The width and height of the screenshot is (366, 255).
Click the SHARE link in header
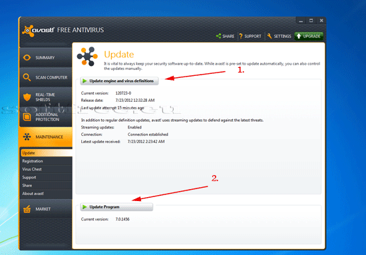tap(225, 36)
